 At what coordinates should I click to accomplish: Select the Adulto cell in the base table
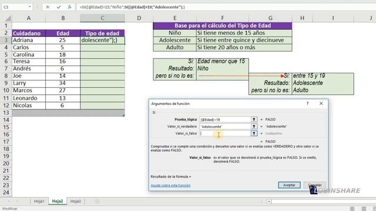click(x=175, y=47)
